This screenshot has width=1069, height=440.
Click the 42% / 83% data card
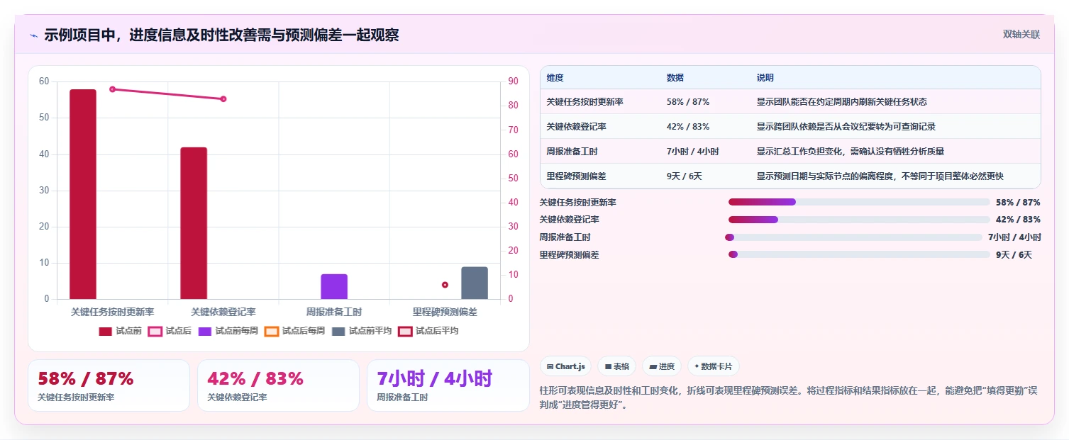click(x=278, y=385)
